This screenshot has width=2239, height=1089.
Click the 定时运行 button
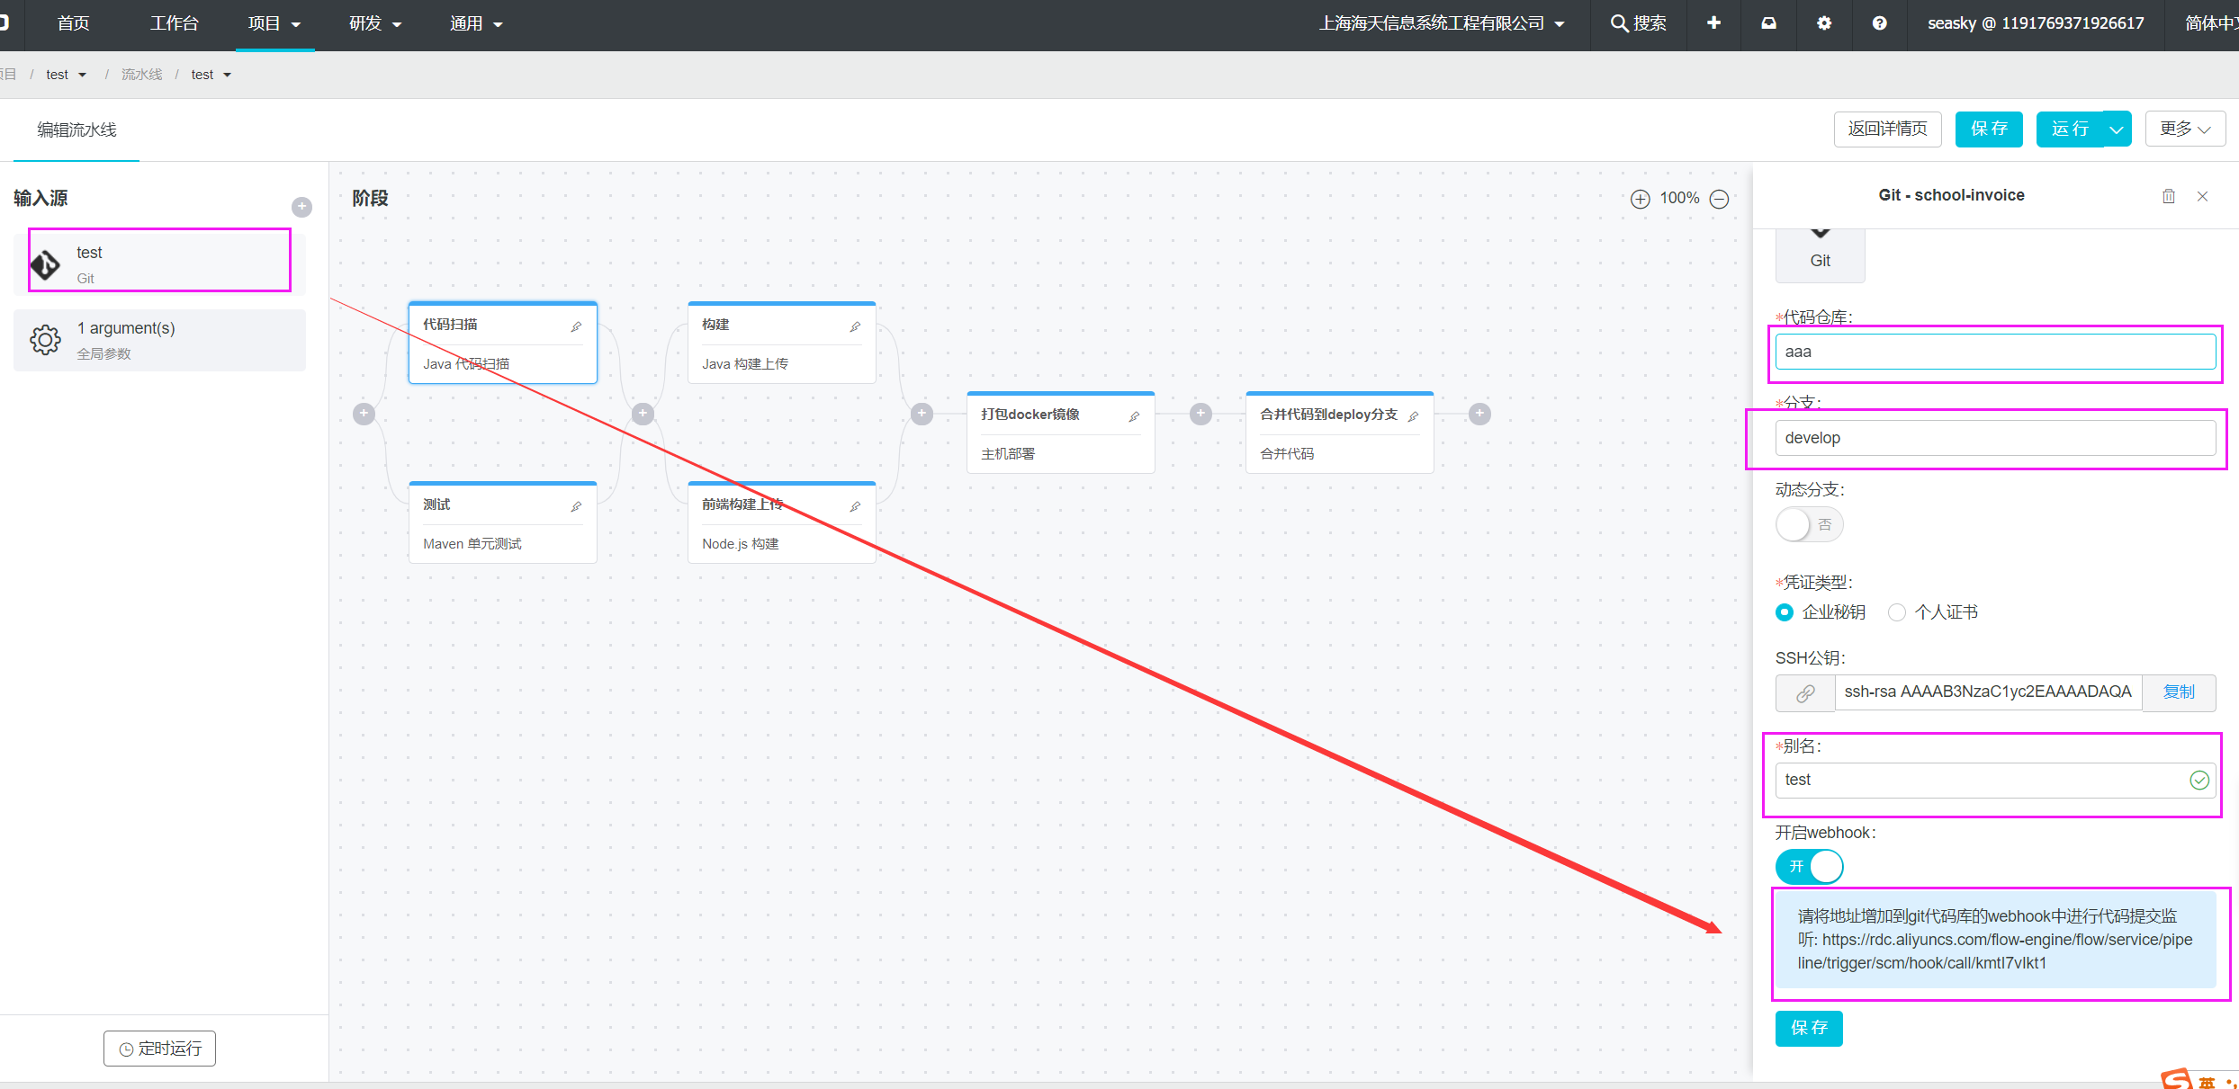coord(160,1049)
